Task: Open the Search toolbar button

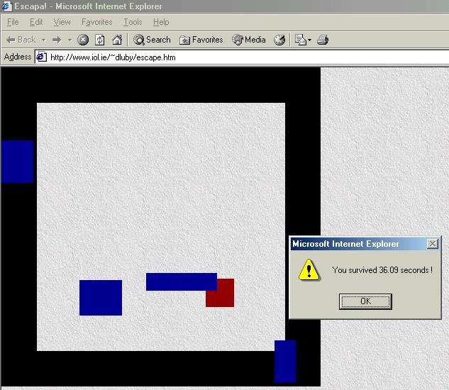Action: pos(152,40)
